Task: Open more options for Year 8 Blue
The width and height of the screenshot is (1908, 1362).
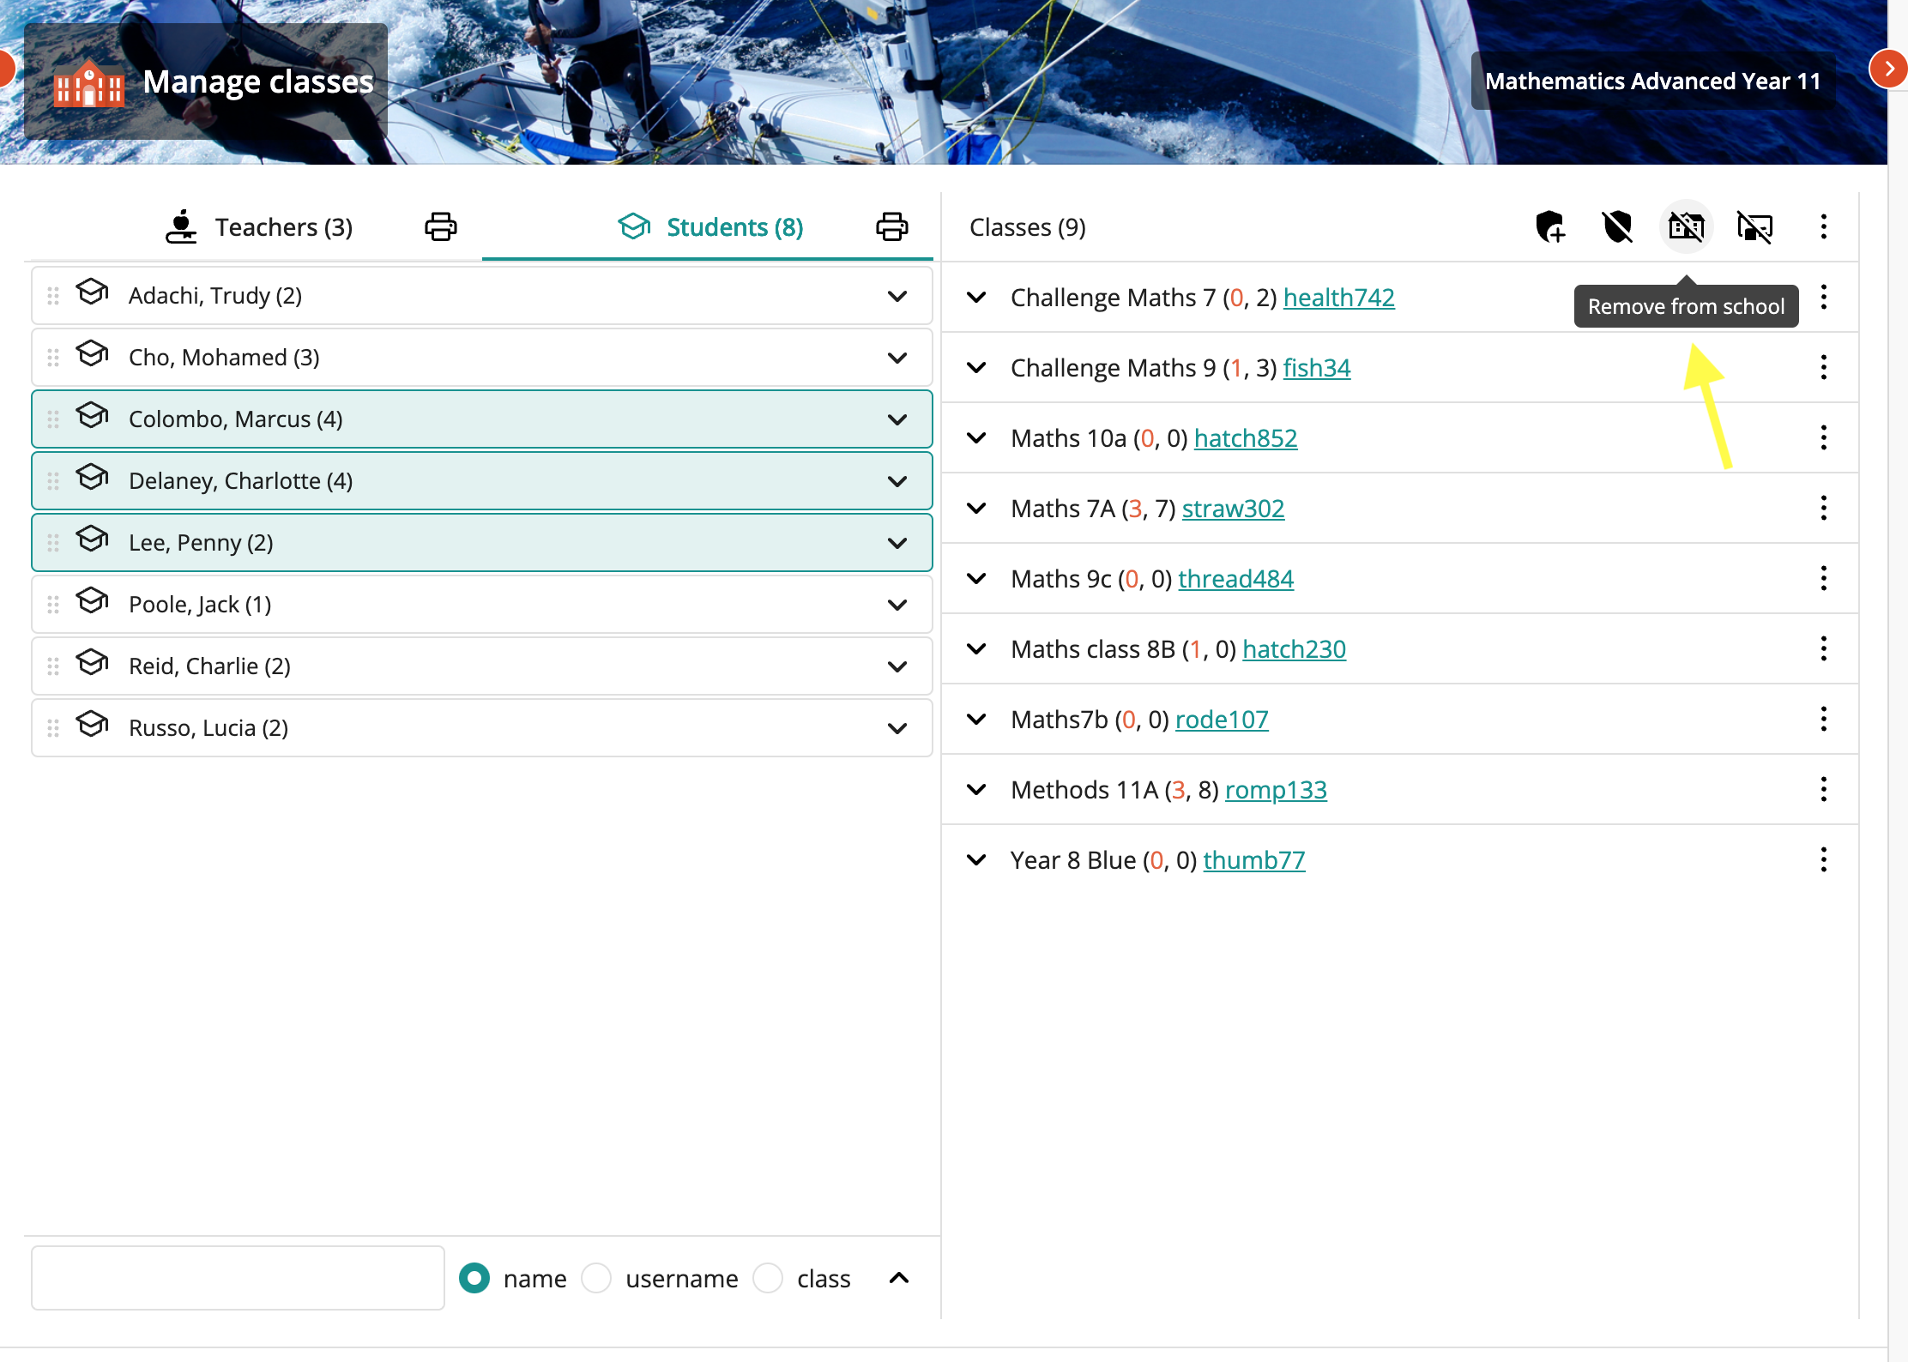Action: pos(1824,860)
